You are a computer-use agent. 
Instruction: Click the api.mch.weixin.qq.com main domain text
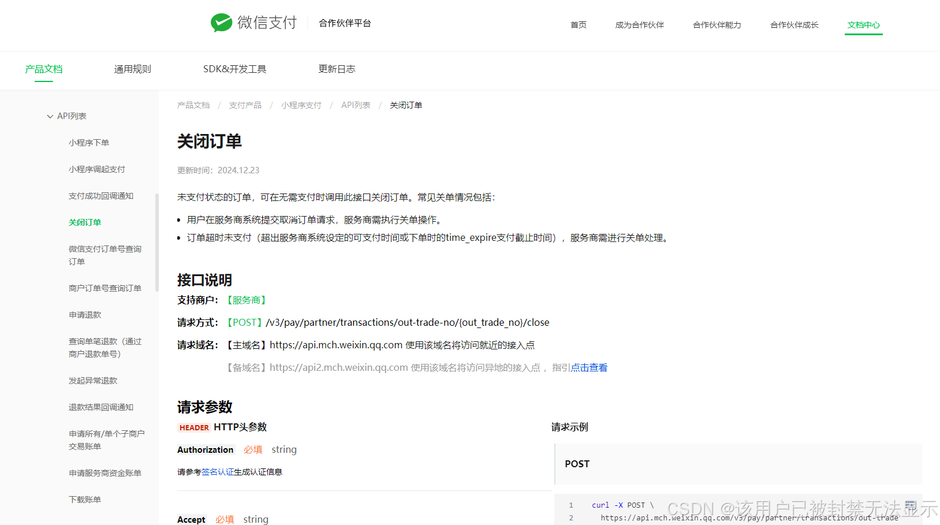click(x=336, y=345)
